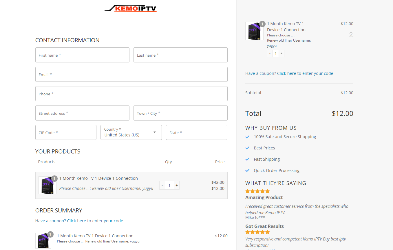Click the checkmark beside "Best Prices"
The height and width of the screenshot is (250, 393).
(x=248, y=148)
